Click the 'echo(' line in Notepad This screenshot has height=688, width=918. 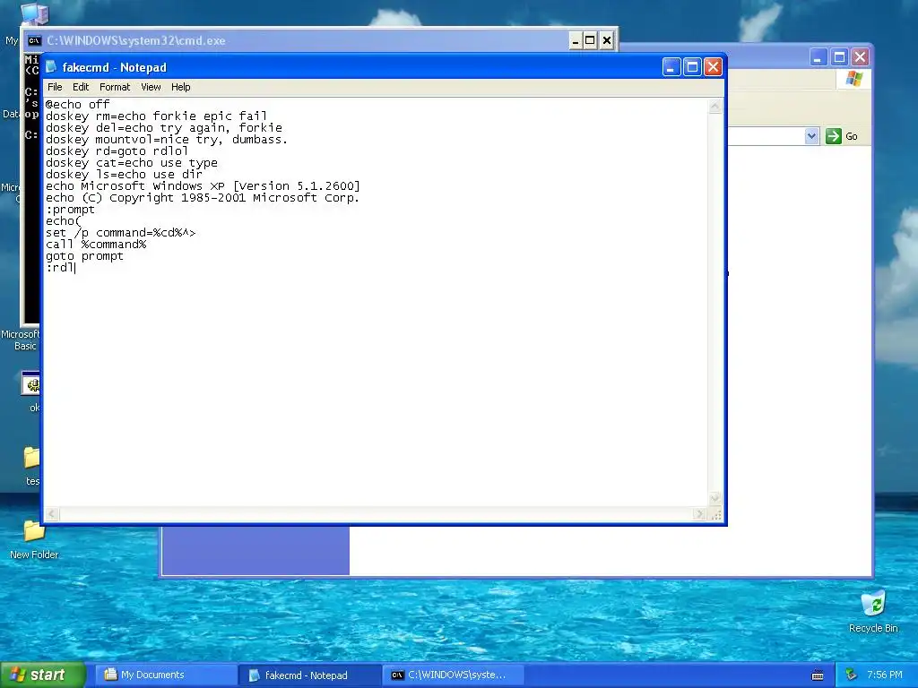[64, 221]
